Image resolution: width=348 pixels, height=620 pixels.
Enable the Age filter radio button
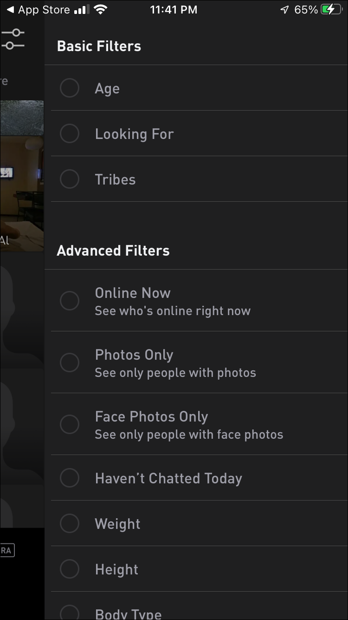point(70,88)
